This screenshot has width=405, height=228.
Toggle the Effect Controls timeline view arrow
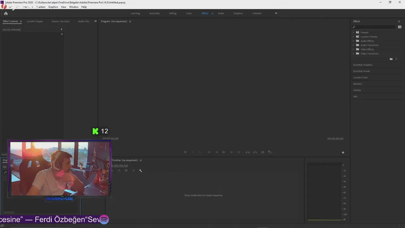click(x=62, y=29)
